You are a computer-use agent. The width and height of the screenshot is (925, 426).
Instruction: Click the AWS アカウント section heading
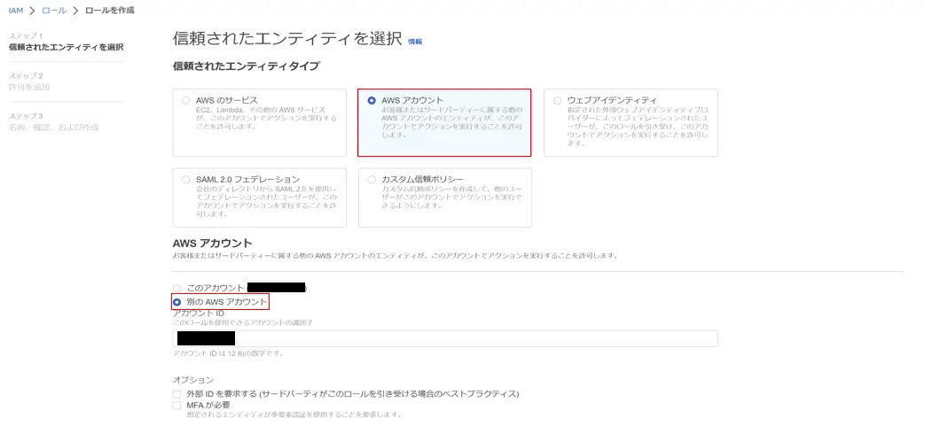tap(212, 244)
